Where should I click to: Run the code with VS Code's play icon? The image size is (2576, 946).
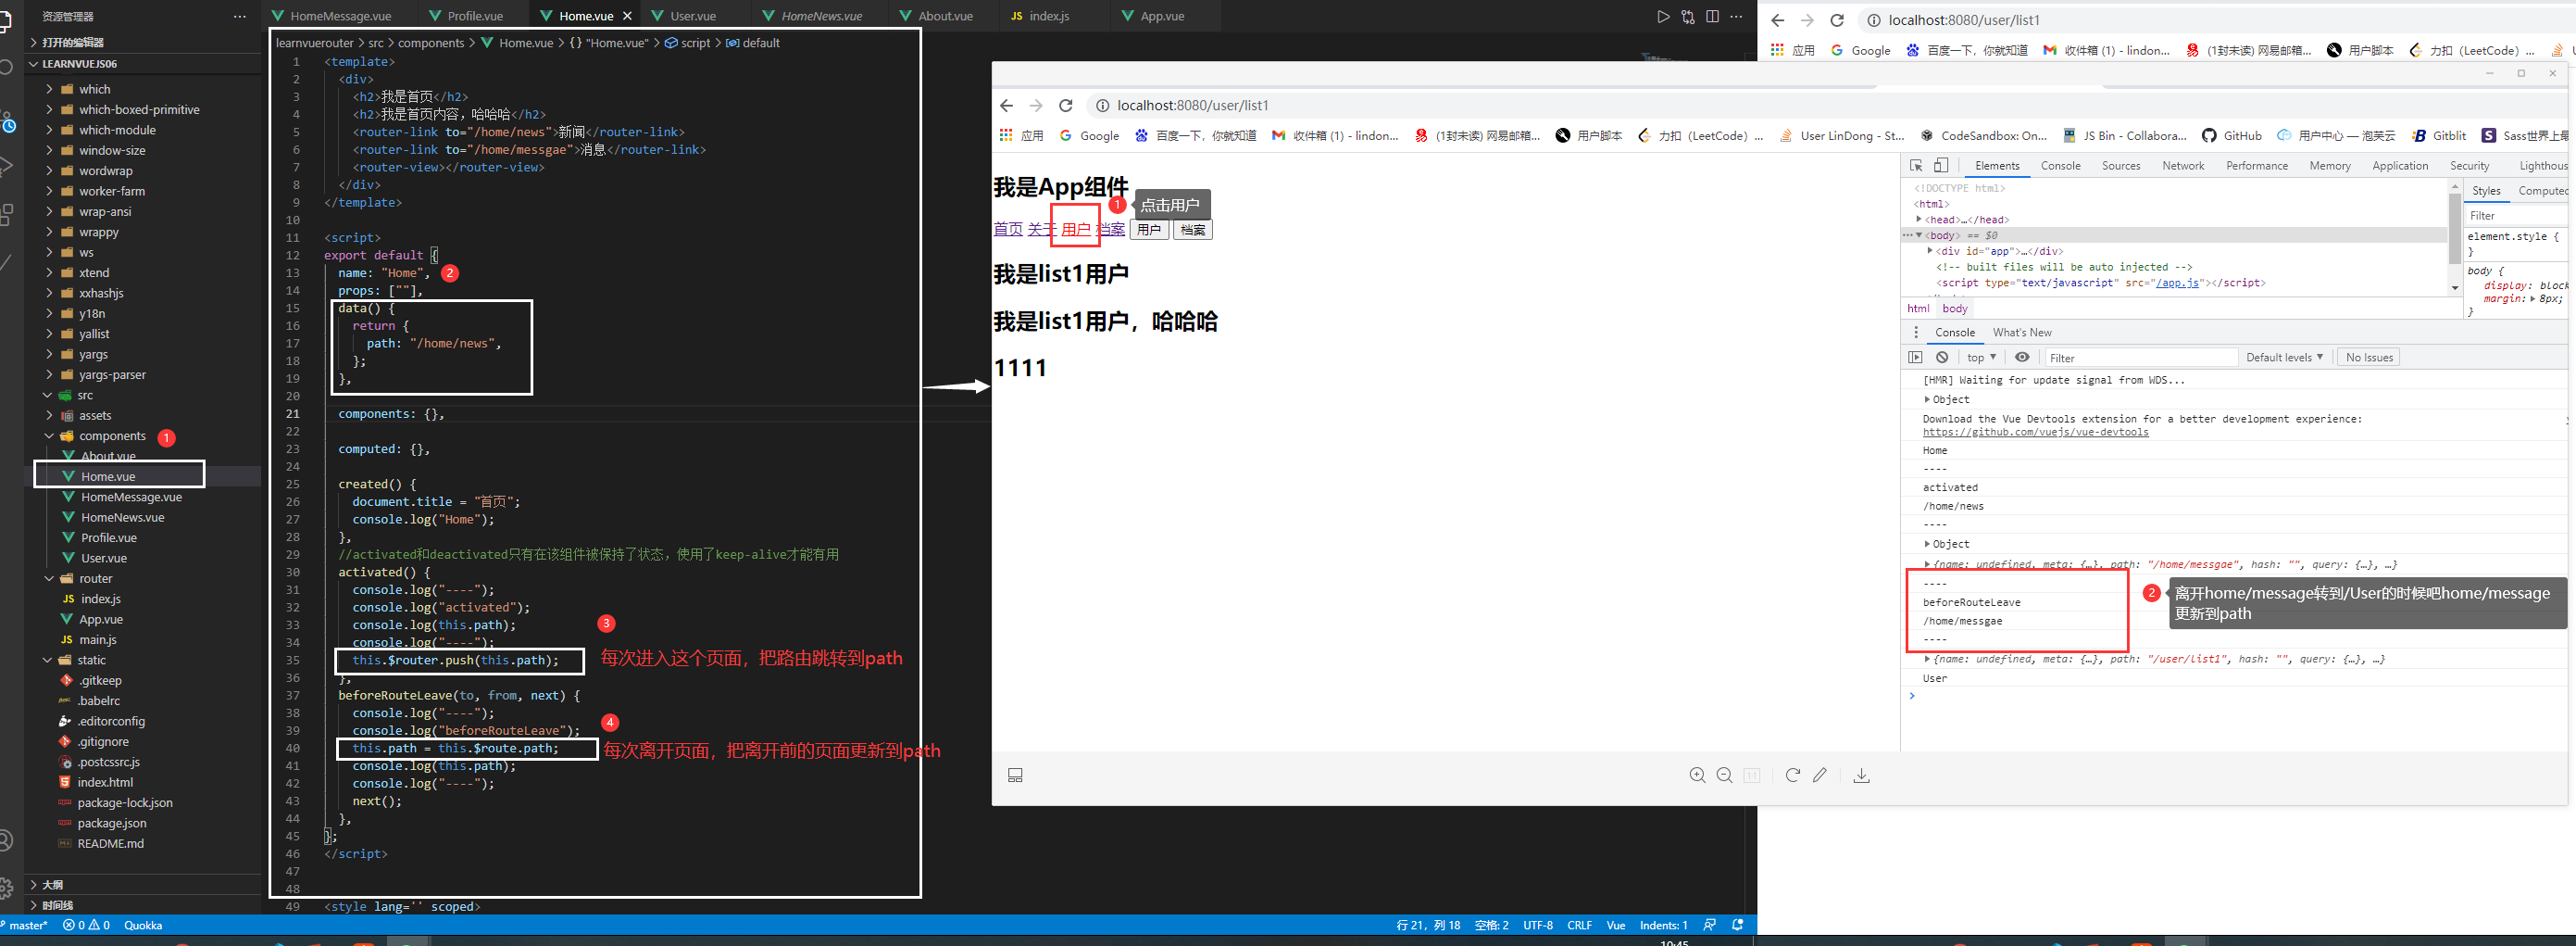1662,16
